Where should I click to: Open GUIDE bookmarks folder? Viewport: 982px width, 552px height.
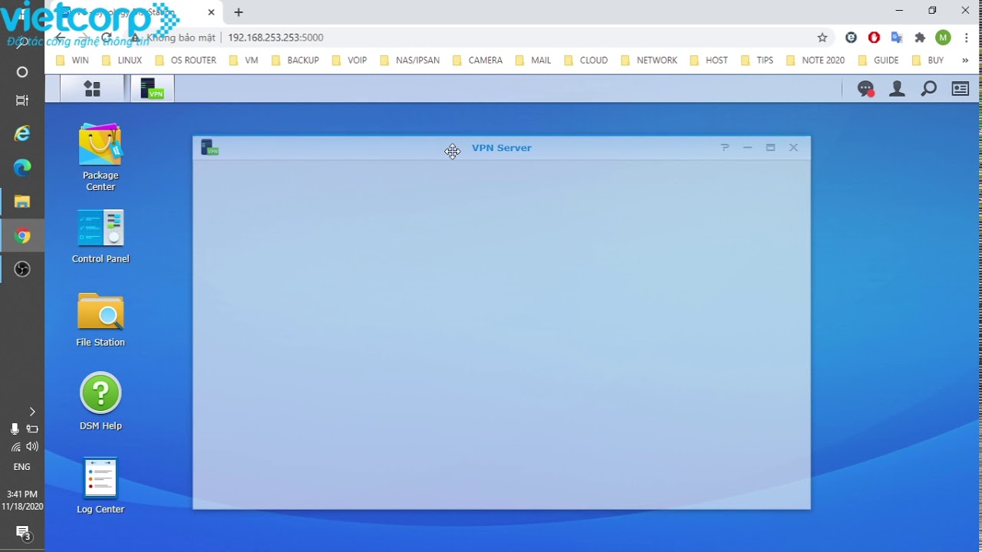[x=878, y=61]
